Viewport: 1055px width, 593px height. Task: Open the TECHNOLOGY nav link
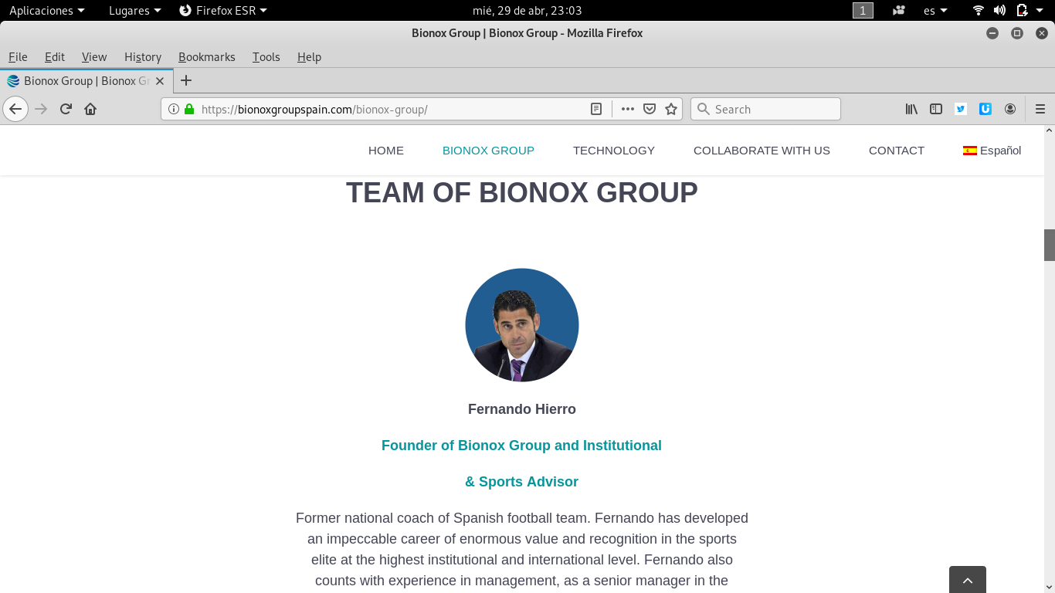[614, 151]
